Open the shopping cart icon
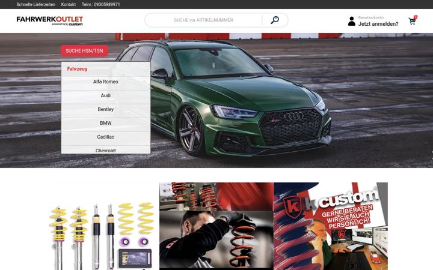Image resolution: width=433 pixels, height=270 pixels. coord(413,20)
